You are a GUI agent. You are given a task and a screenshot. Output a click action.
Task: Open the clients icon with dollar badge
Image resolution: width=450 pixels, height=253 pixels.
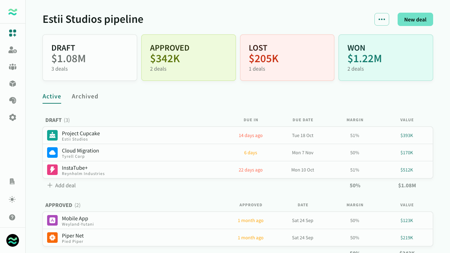[x=13, y=50]
